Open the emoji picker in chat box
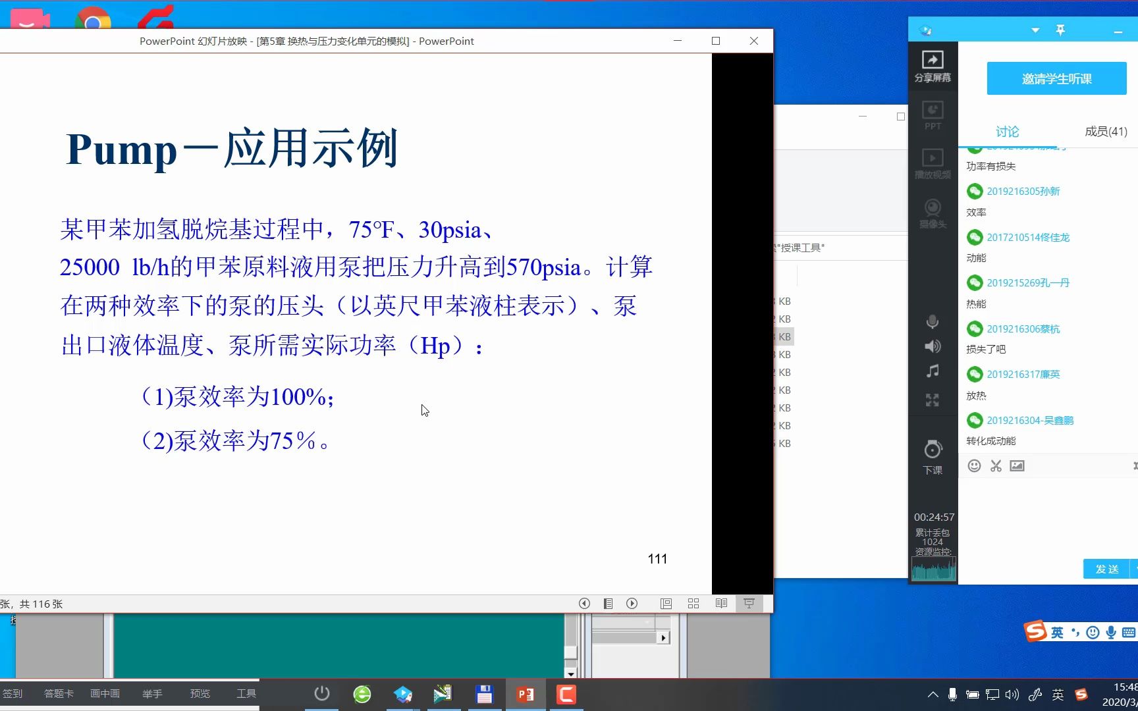Image resolution: width=1138 pixels, height=711 pixels. (974, 466)
